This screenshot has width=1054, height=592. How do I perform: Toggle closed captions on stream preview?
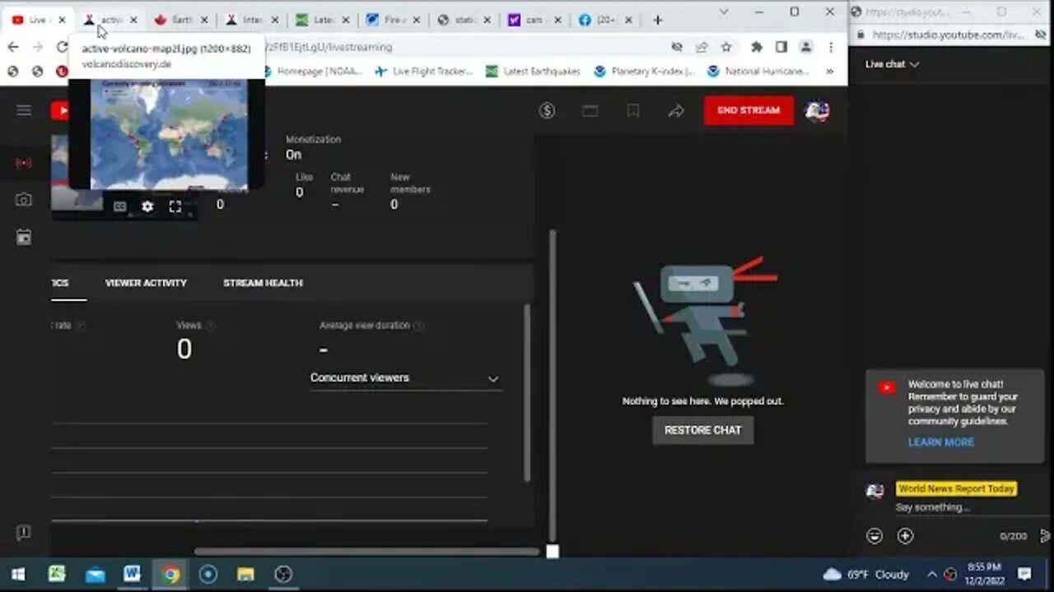point(119,206)
